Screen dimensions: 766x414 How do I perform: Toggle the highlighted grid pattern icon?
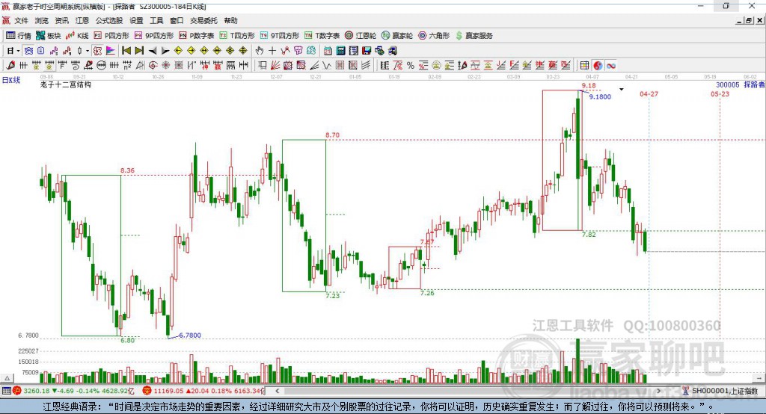pos(29,51)
